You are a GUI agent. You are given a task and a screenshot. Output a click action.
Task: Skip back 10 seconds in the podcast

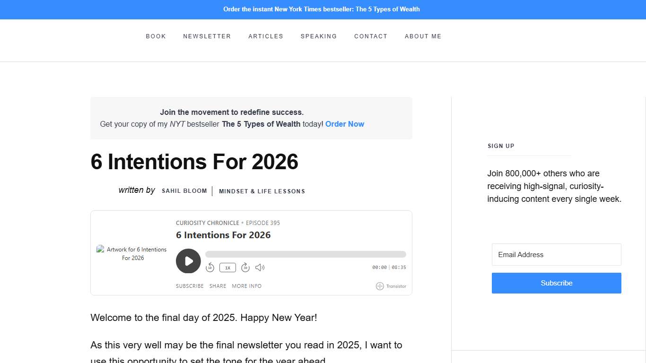(x=210, y=268)
